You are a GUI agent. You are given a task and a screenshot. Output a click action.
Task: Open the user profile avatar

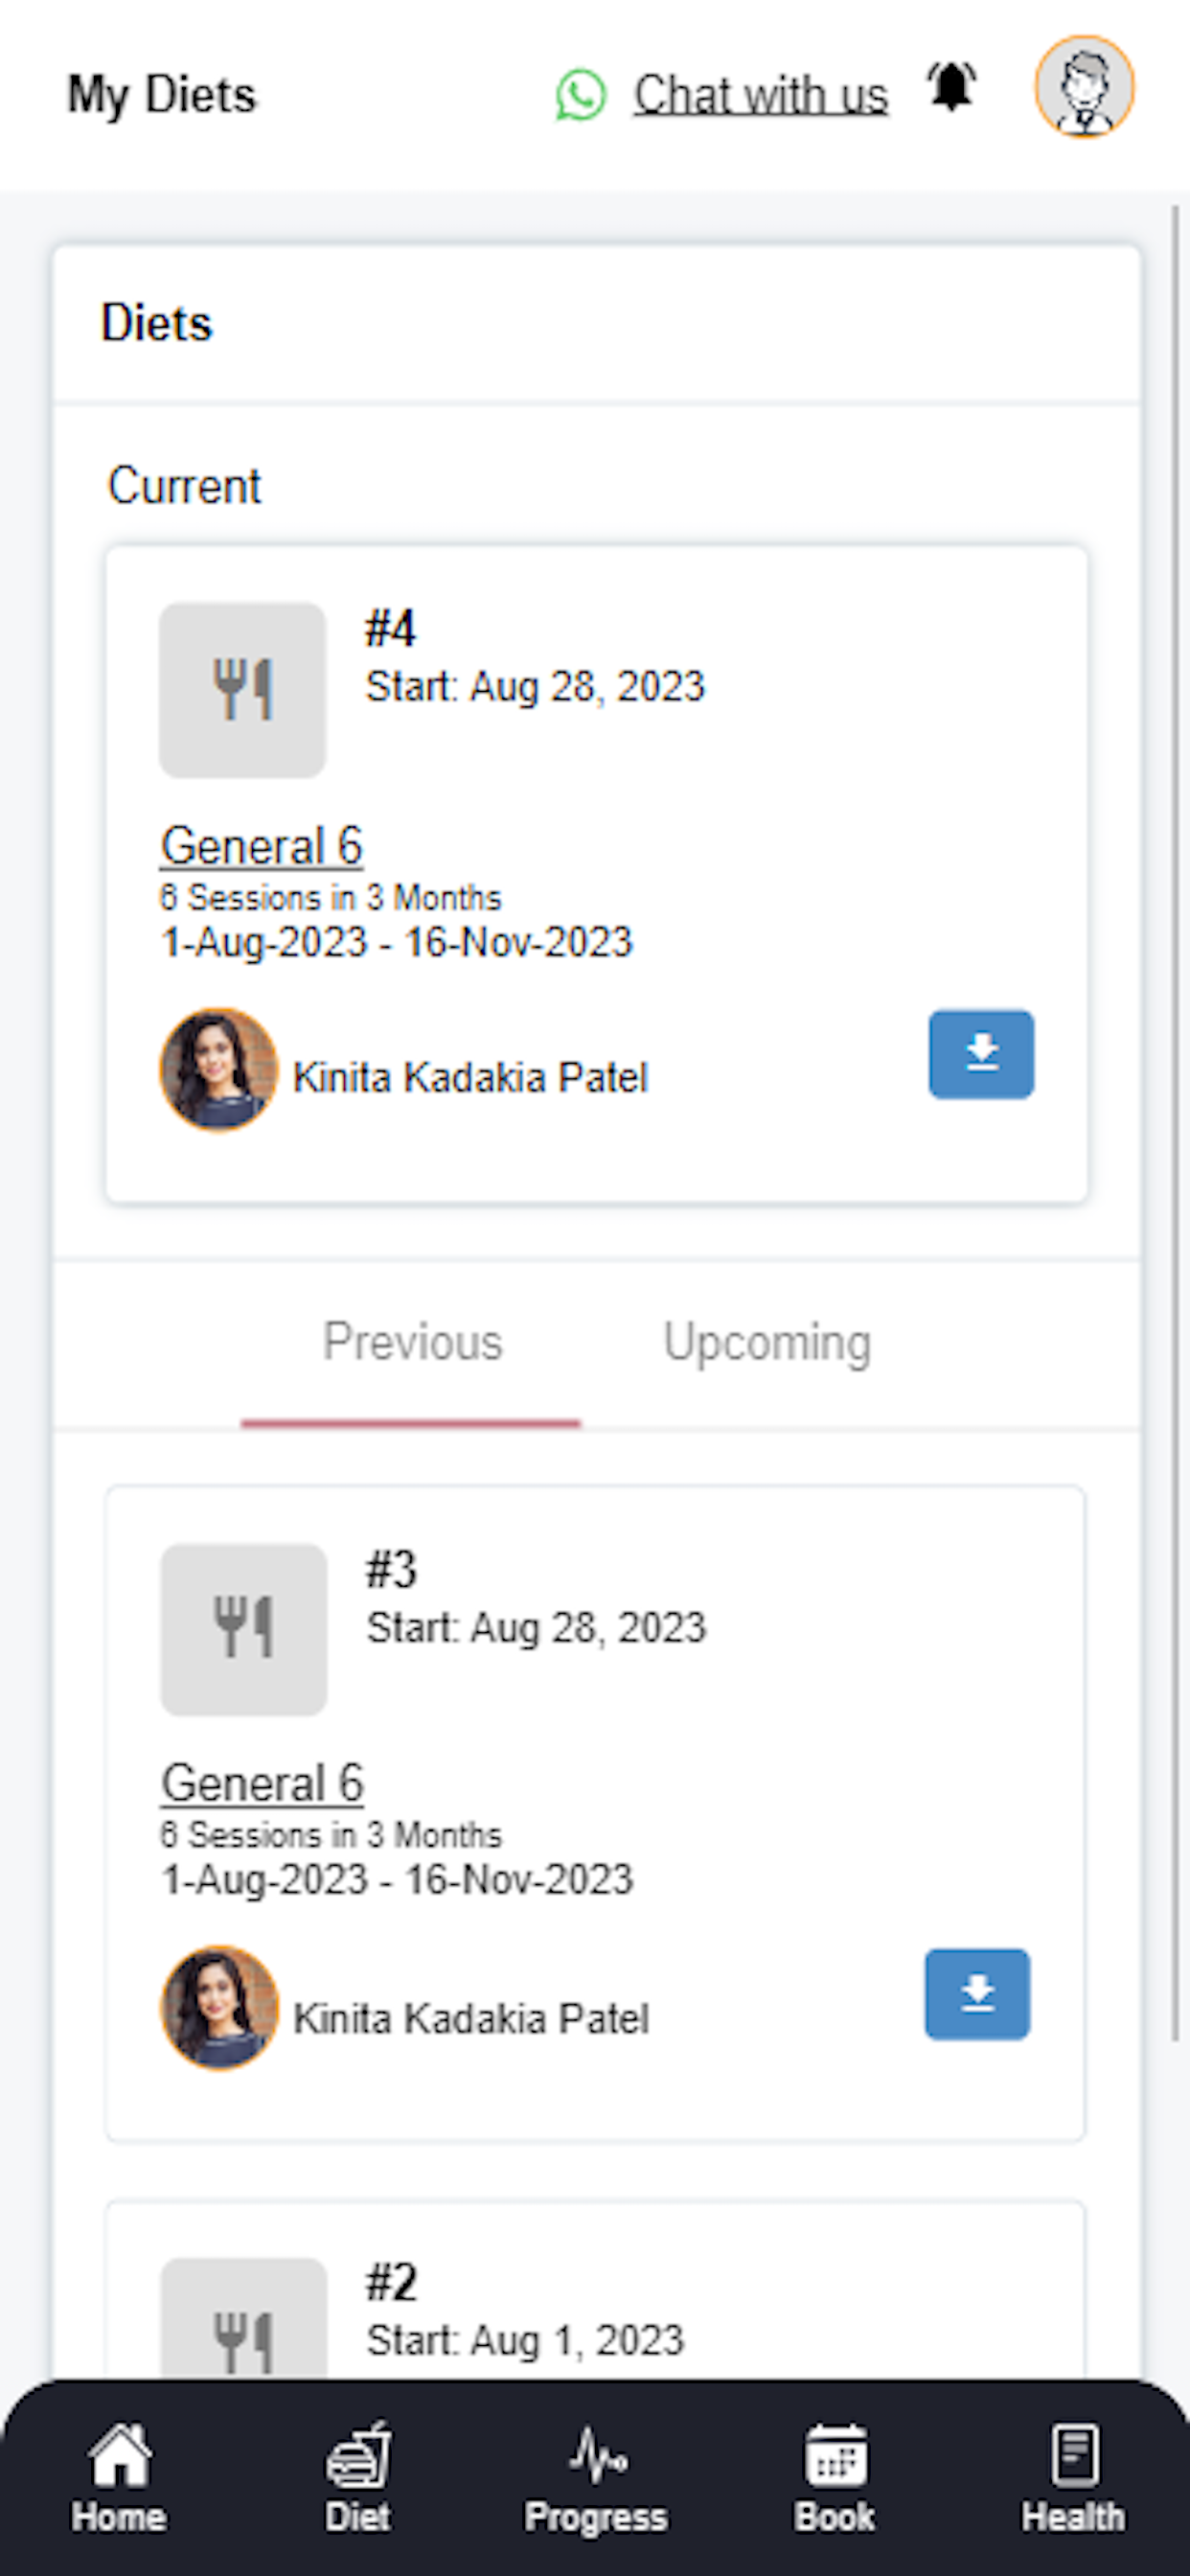pos(1084,87)
